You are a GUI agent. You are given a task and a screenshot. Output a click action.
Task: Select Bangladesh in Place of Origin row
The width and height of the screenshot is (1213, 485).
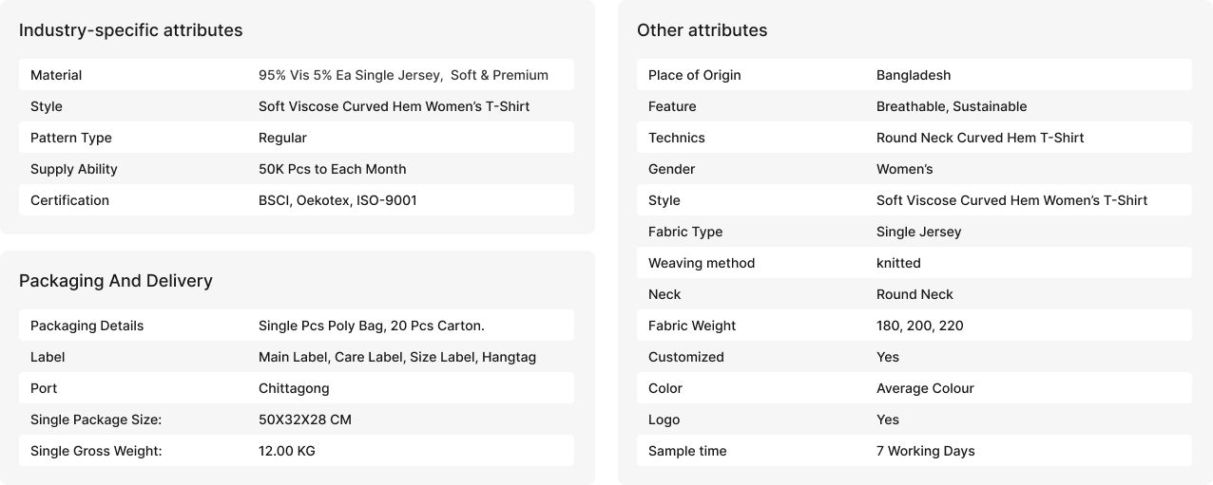point(913,75)
